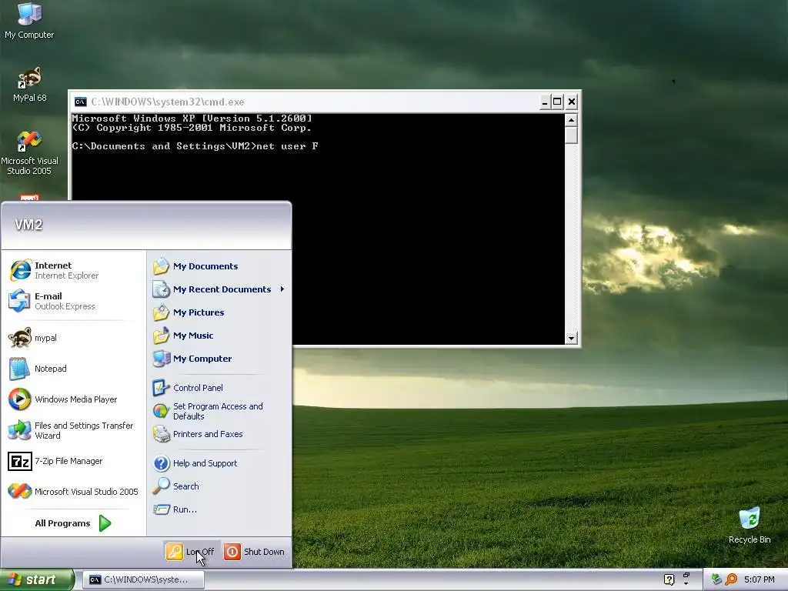Minimize the cmd.exe window
The width and height of the screenshot is (788, 591).
point(544,102)
